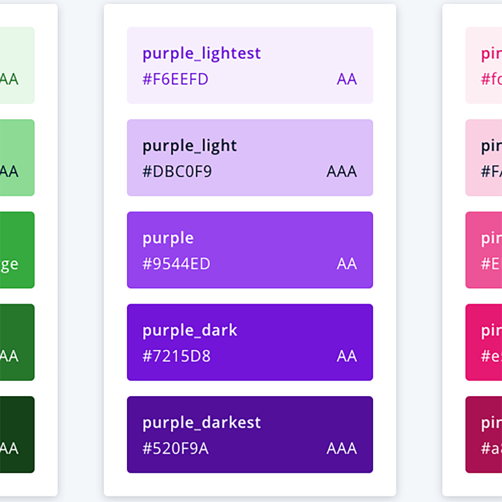Select the light green swatch
Viewport: 502px width, 502px height.
tap(16, 157)
